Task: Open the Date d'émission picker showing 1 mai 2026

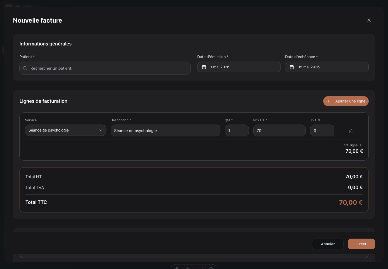Action: (239, 67)
